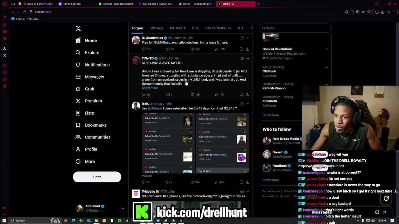Open more menu on T-Mobile ad
Screen dimensions: 399x224
[x=247, y=192]
